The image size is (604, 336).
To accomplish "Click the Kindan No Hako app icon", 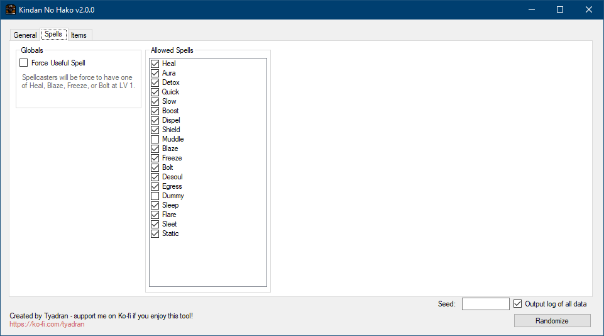I will pos(11,10).
